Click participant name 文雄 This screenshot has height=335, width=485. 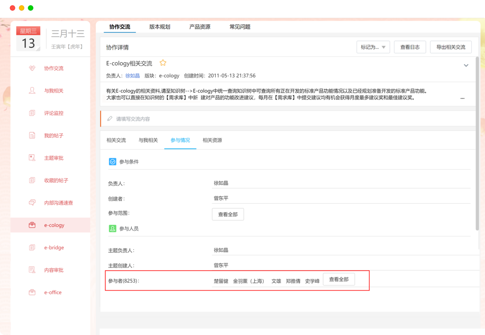coord(276,281)
